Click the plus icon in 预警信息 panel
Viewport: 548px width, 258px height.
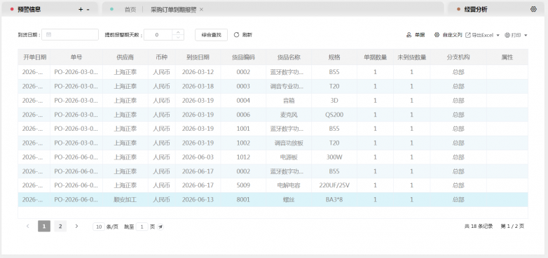click(x=81, y=10)
